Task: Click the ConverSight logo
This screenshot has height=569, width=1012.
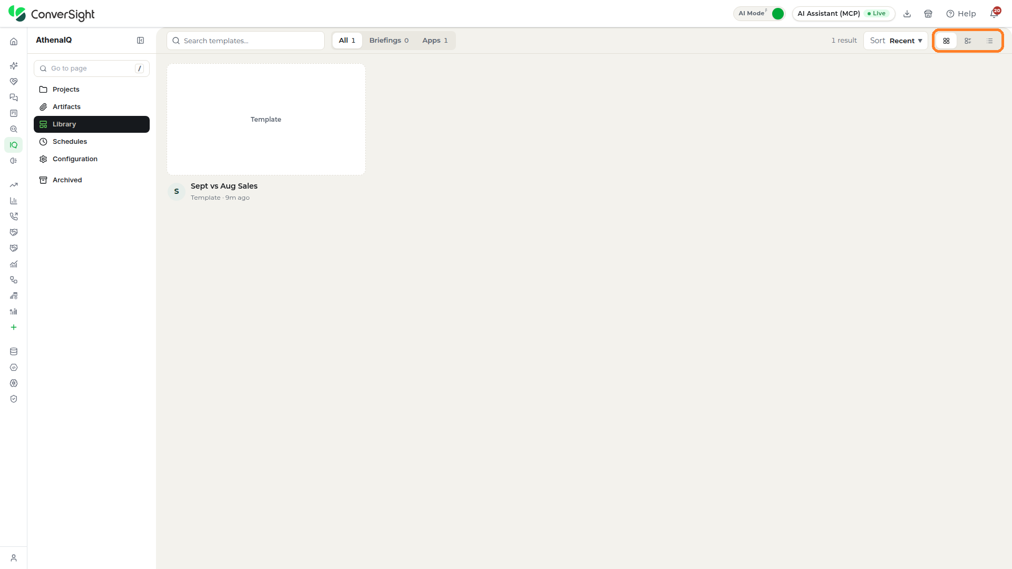Action: click(52, 14)
